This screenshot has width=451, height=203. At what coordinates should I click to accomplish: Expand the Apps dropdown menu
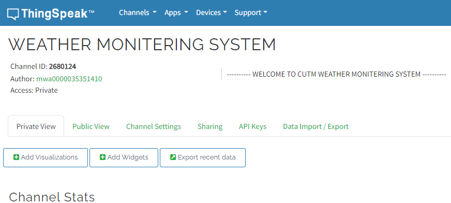(x=176, y=12)
